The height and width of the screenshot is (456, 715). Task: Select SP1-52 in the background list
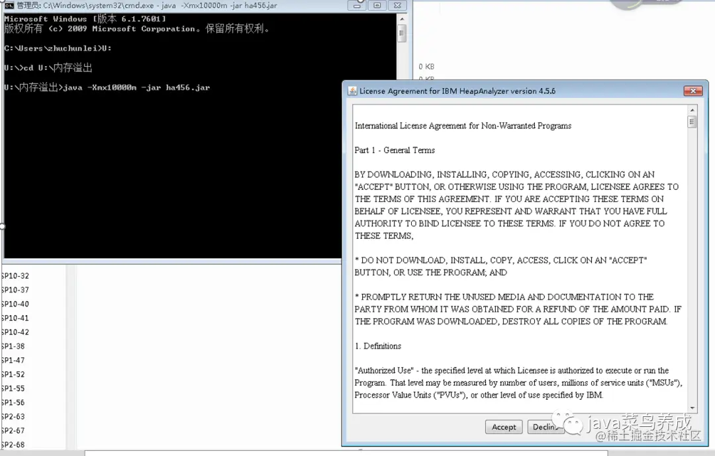(x=13, y=375)
